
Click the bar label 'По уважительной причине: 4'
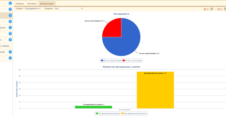pyautogui.click(x=94, y=104)
